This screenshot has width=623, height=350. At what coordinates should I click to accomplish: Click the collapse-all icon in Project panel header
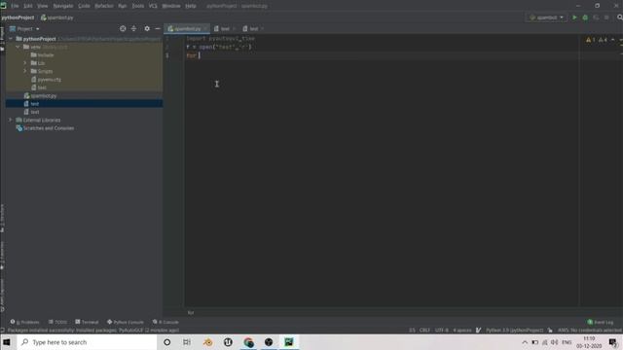point(134,28)
